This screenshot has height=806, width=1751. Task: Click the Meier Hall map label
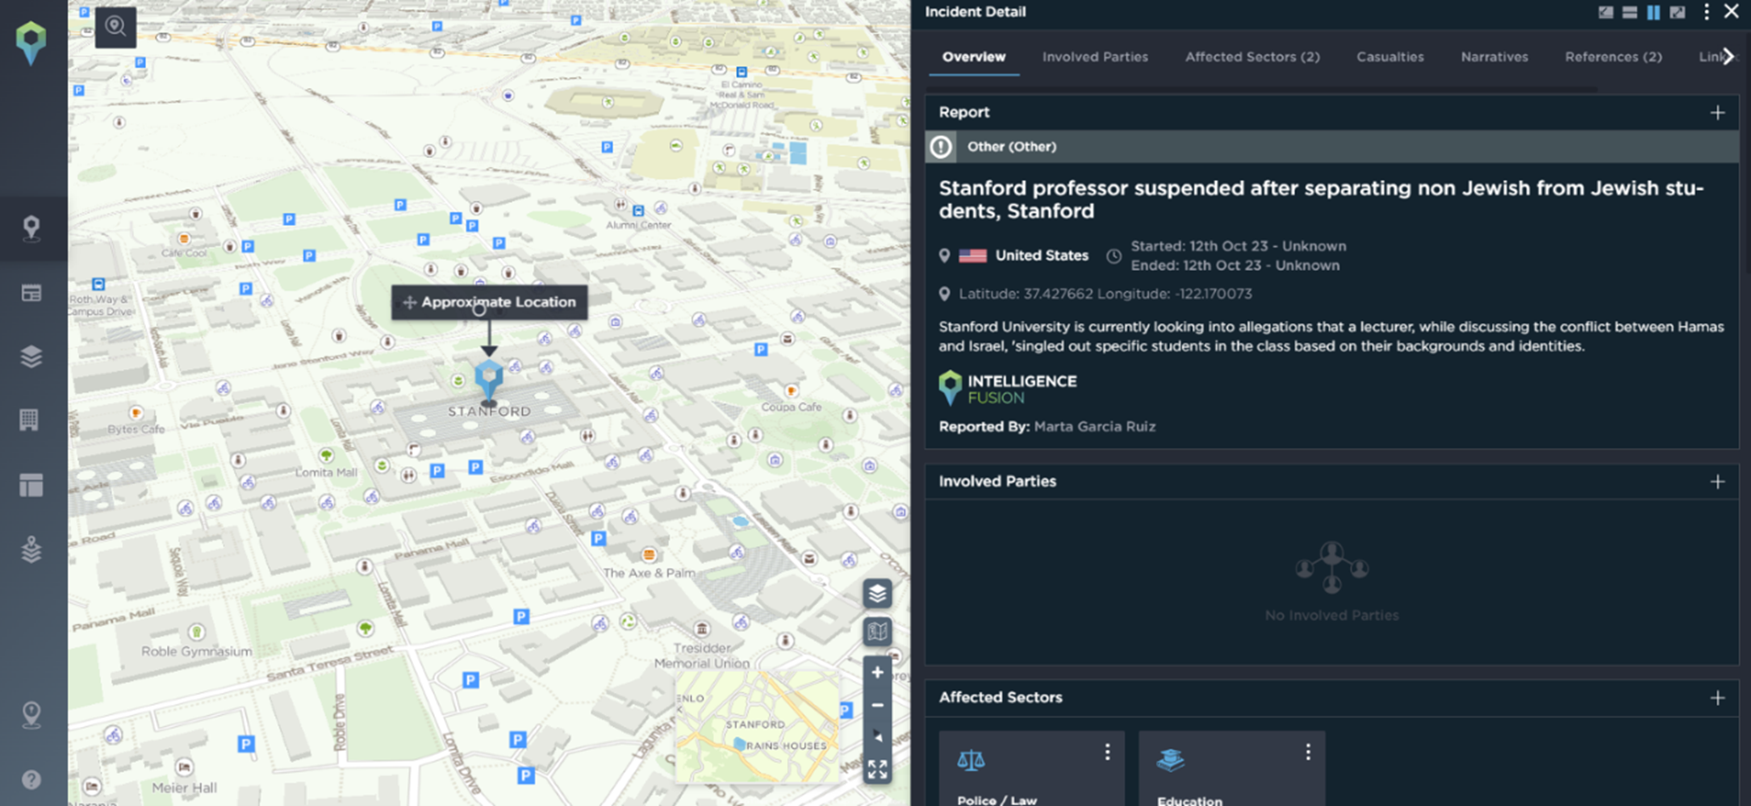184,787
